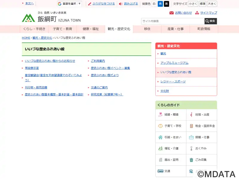
Task: Select the tax and pension calculator icon
Action: tap(191, 126)
